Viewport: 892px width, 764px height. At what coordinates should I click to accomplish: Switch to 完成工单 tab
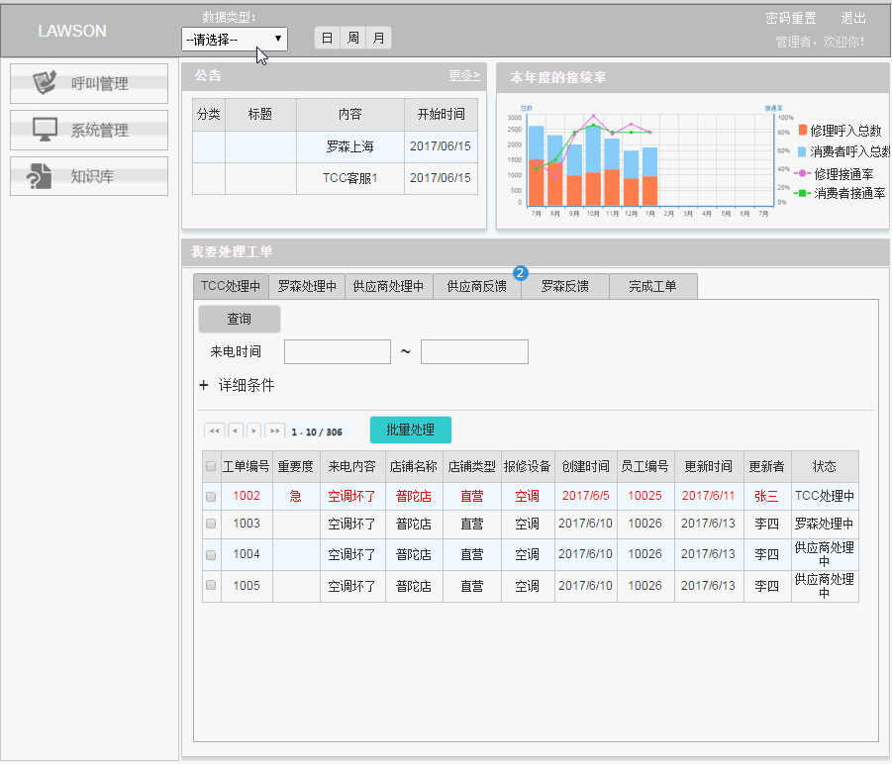click(x=653, y=286)
